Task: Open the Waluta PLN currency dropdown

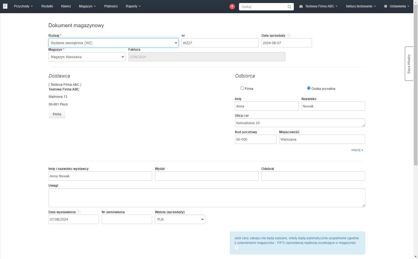Action: pos(180,219)
